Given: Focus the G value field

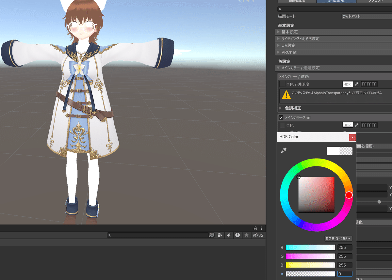Looking at the screenshot, I should 345,256.
